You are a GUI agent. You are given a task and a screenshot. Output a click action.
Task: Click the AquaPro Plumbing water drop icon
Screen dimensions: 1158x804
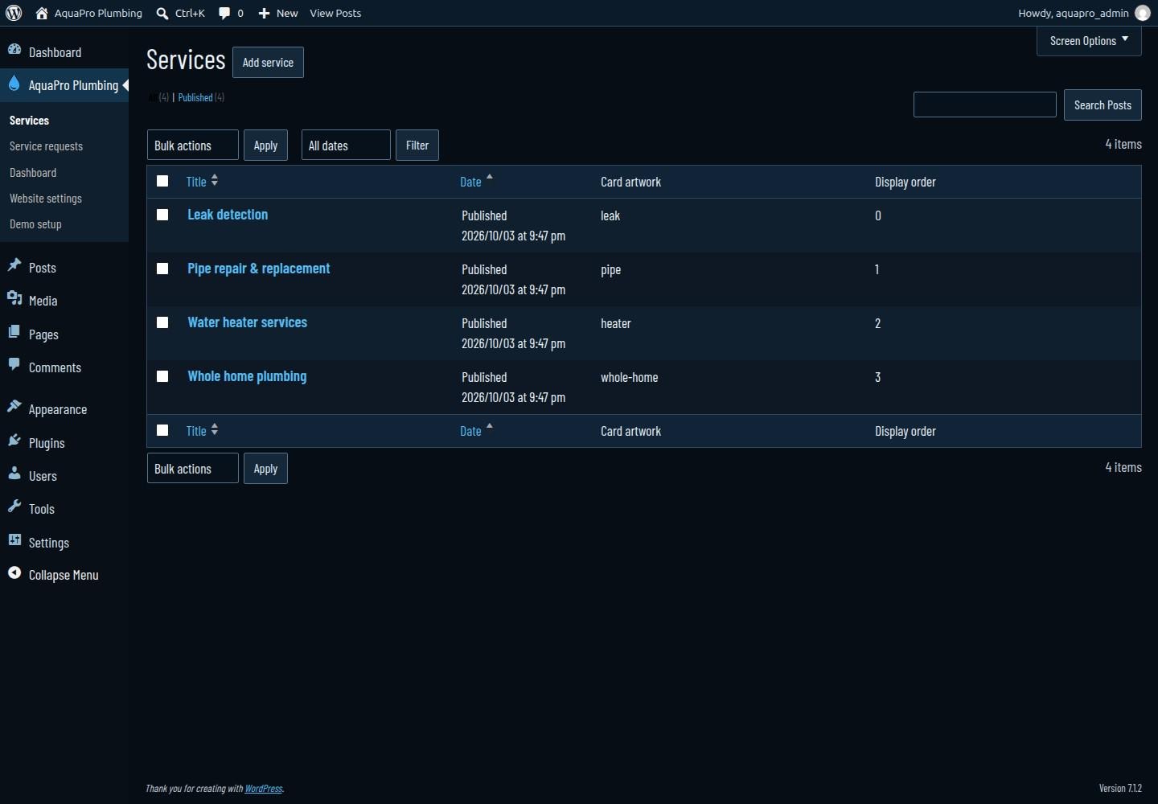click(x=14, y=84)
